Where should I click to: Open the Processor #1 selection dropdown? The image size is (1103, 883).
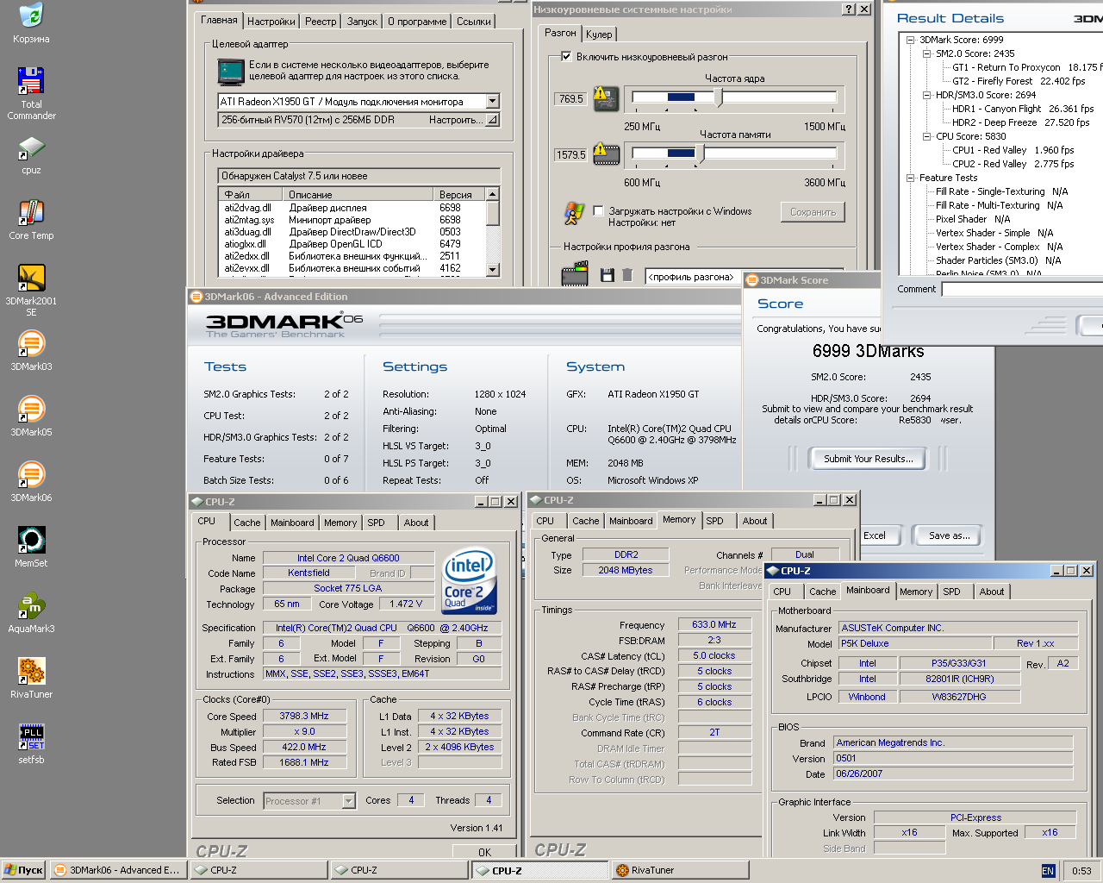(348, 801)
